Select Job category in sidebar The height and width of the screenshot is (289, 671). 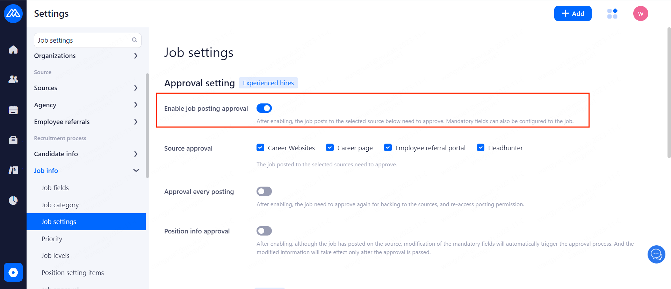pos(60,205)
